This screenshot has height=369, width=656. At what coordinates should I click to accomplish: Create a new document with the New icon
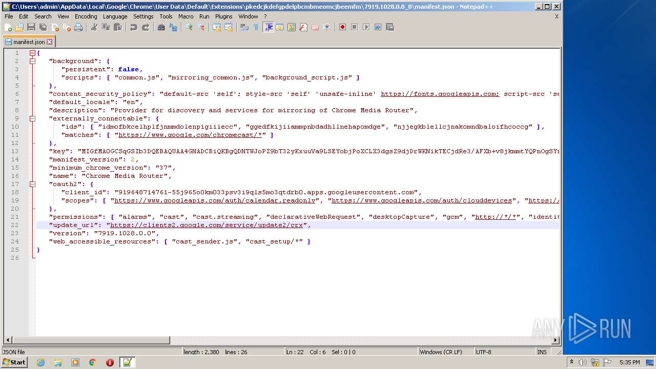click(8, 27)
